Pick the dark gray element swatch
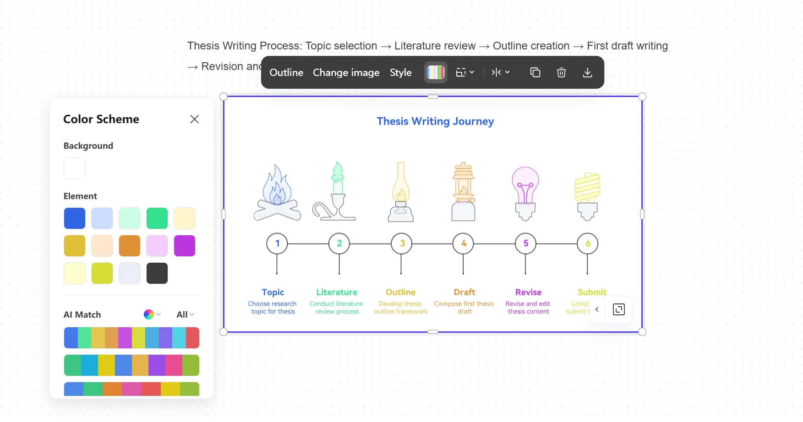Screen dimensions: 803x422 (157, 273)
